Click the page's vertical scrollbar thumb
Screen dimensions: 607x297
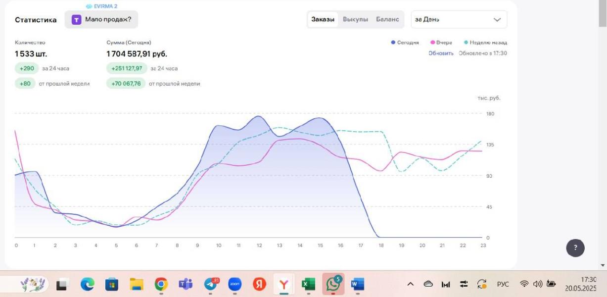click(603, 15)
